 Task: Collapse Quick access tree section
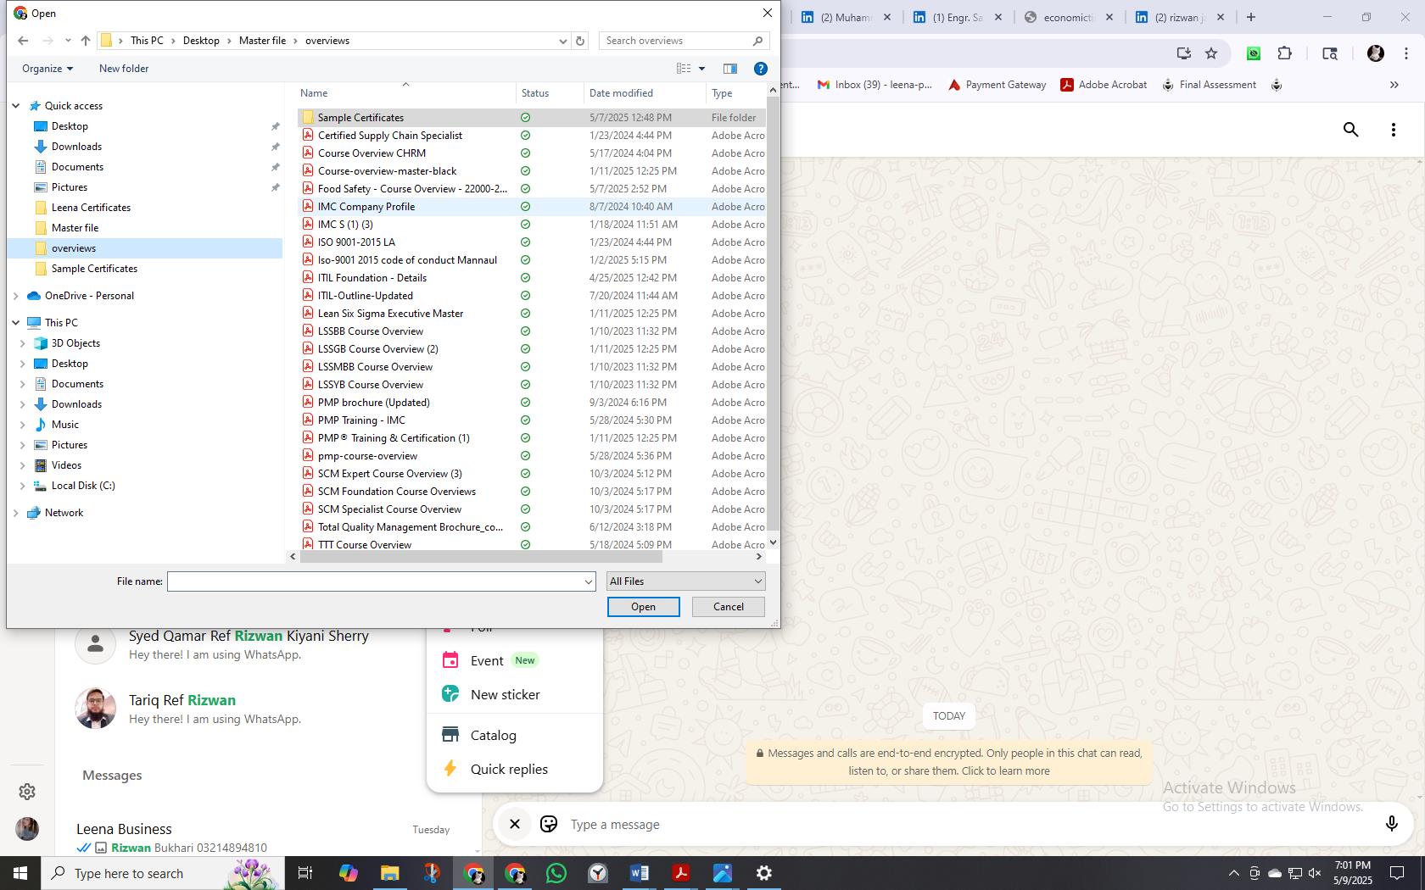pyautogui.click(x=16, y=106)
